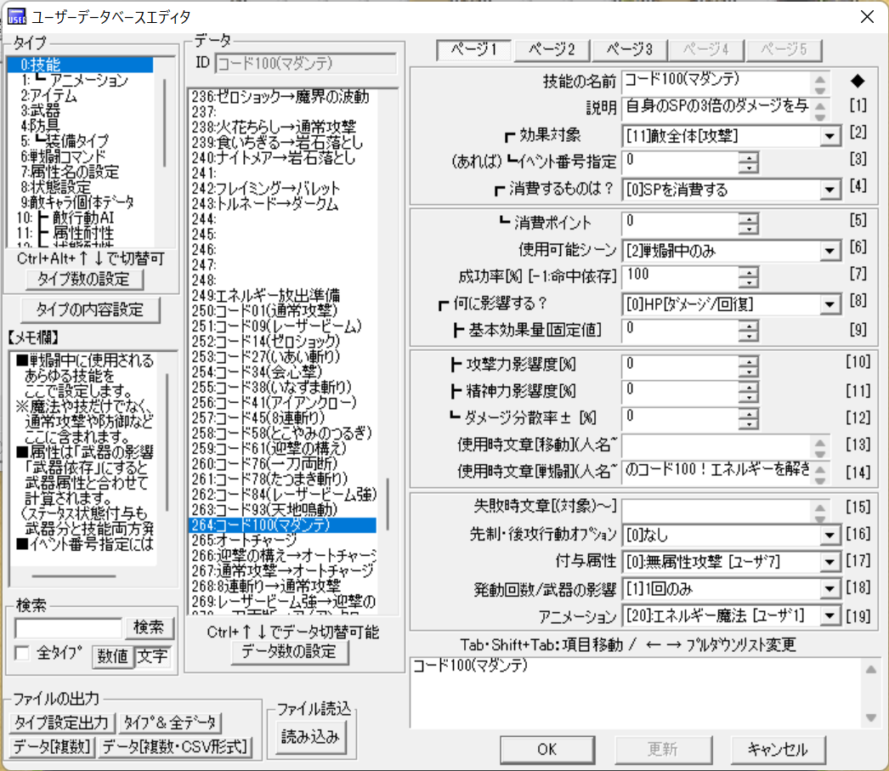The height and width of the screenshot is (771, 889).
Task: Expand the アニメーション dropdown
Action: 830,615
